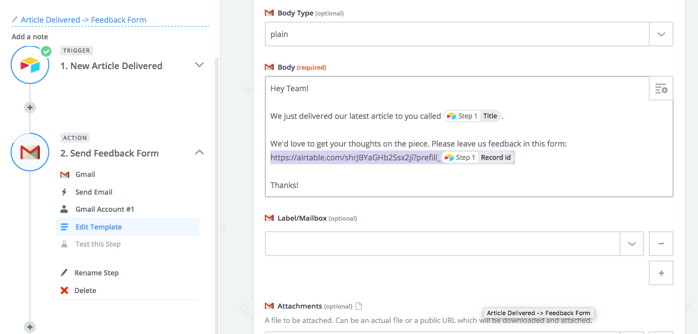Click the TRIGGER tag label
The image size is (698, 334).
point(76,50)
